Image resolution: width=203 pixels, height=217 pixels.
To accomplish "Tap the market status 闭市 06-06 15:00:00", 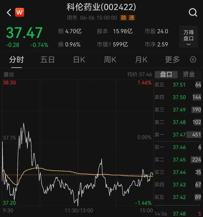I will pos(92,18).
